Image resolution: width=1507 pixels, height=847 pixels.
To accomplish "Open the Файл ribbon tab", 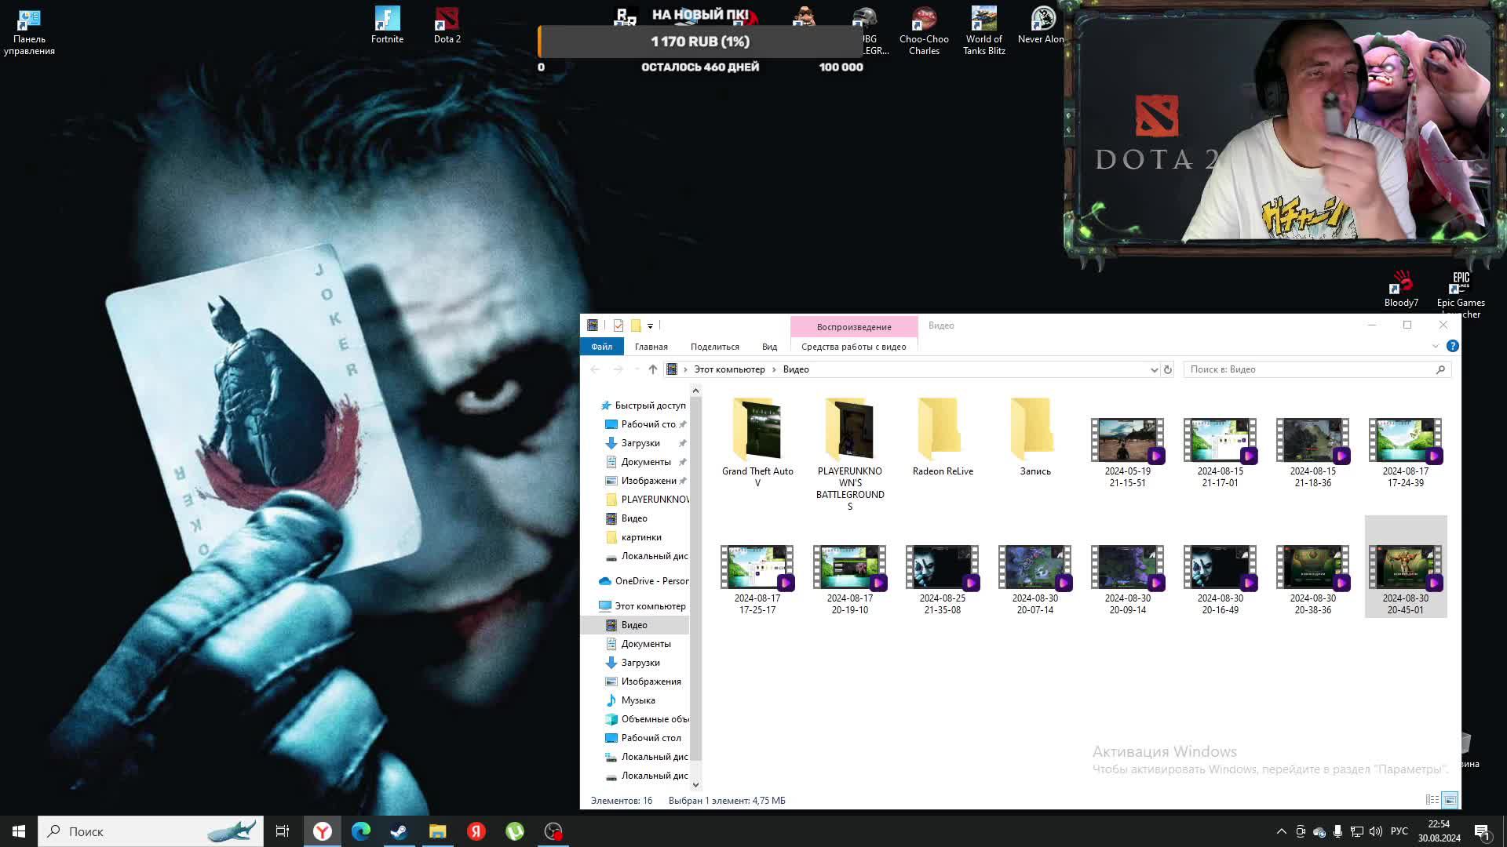I will click(602, 347).
